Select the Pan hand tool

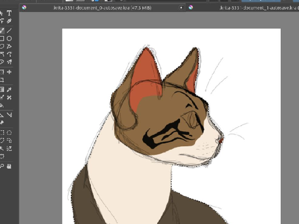click(9, 166)
